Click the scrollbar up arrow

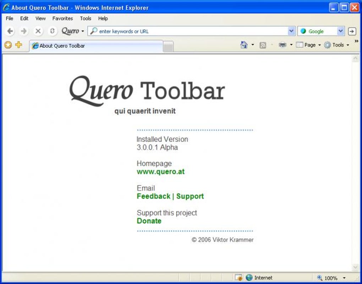click(x=355, y=59)
